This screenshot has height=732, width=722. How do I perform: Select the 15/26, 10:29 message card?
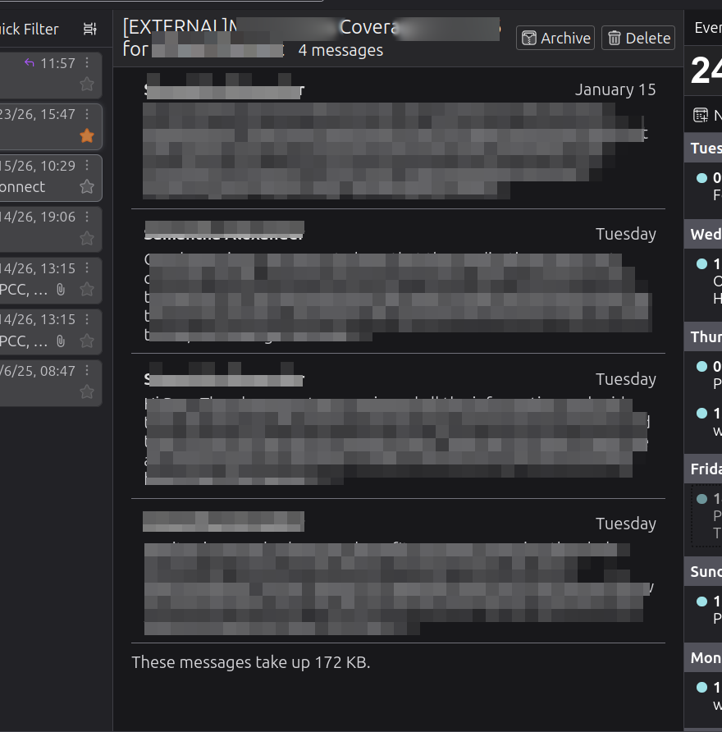[50, 178]
